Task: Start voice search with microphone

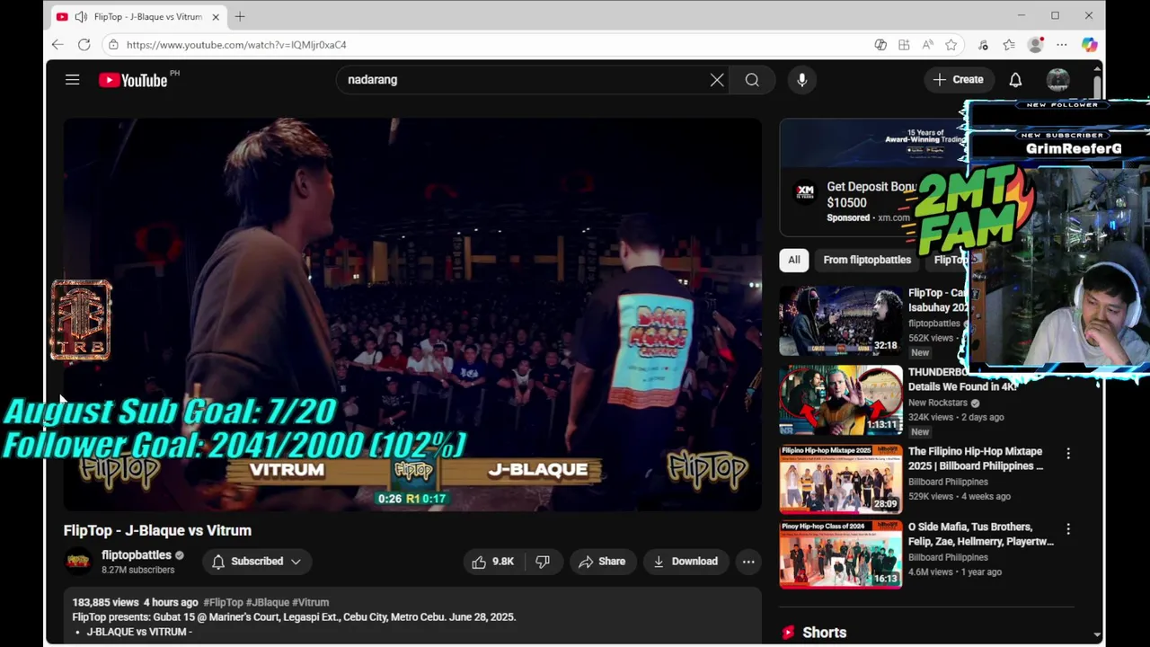Action: click(x=802, y=80)
